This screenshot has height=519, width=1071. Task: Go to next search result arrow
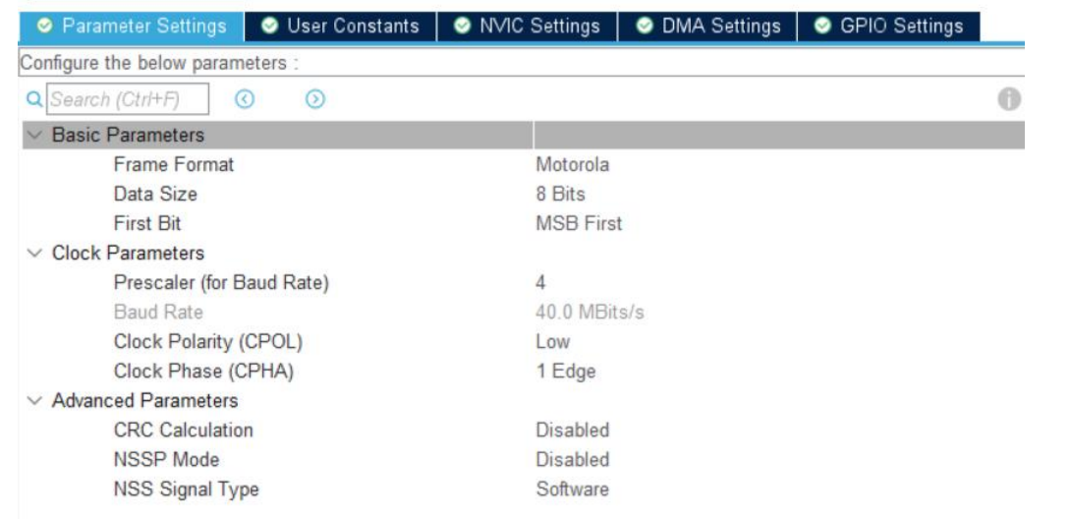point(314,99)
